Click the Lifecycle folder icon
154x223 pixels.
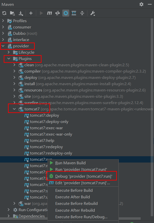tap(15, 52)
